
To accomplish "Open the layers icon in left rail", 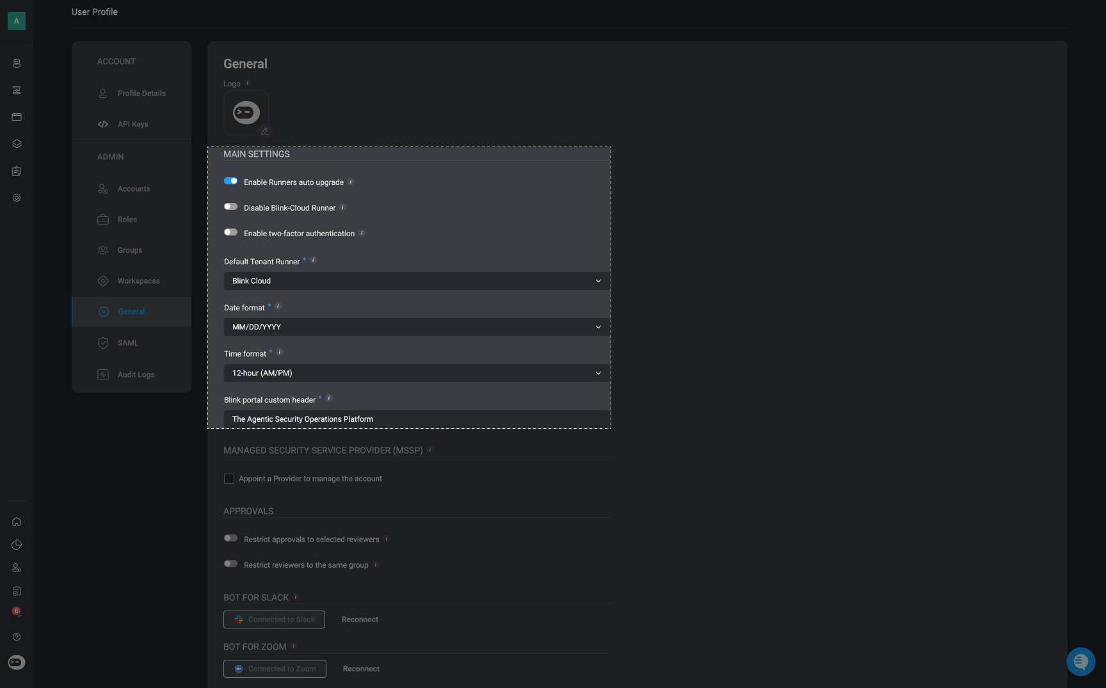I will (x=17, y=144).
